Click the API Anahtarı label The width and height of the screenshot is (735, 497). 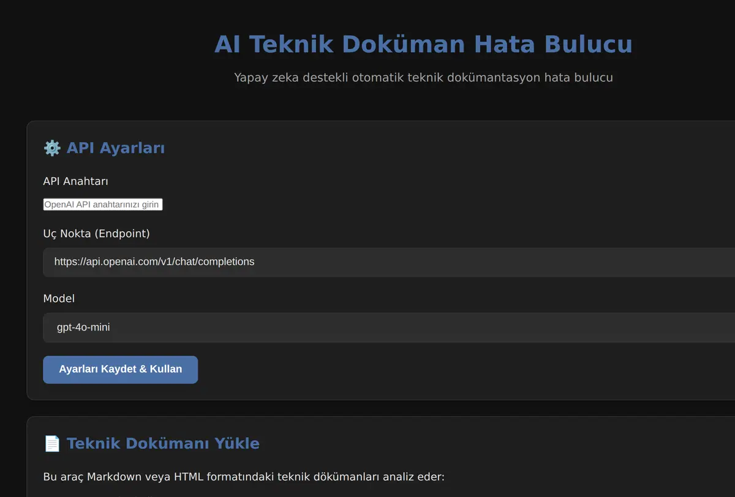(x=76, y=181)
